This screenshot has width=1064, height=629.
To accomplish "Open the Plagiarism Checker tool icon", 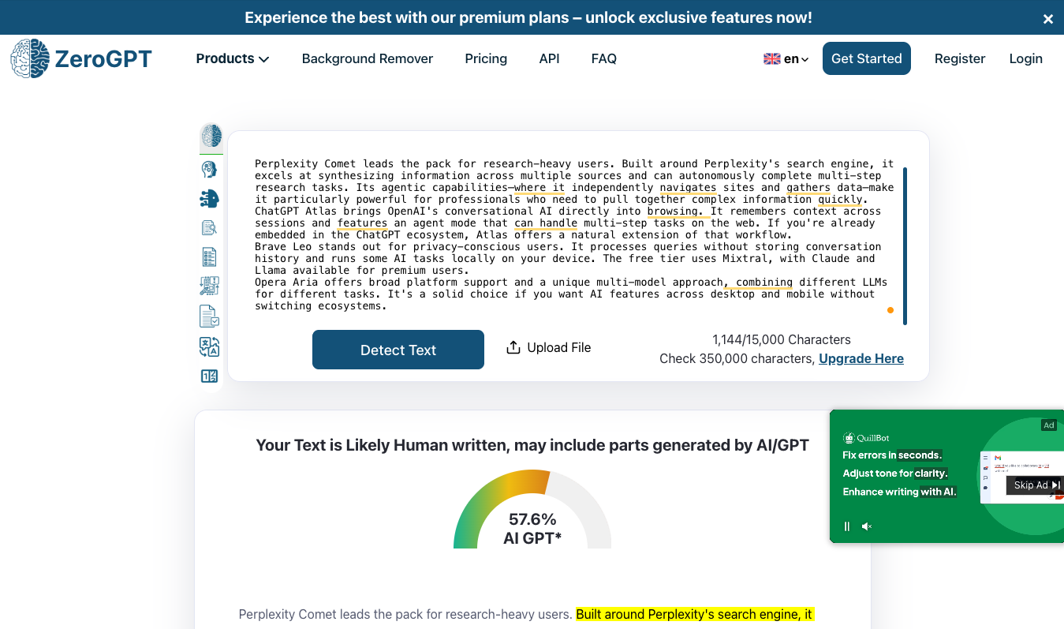I will [209, 227].
